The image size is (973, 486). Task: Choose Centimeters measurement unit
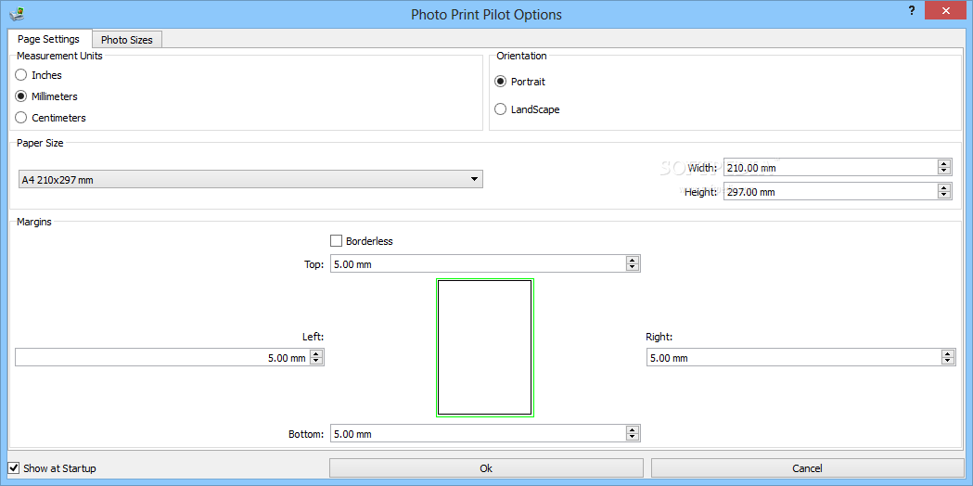[21, 117]
